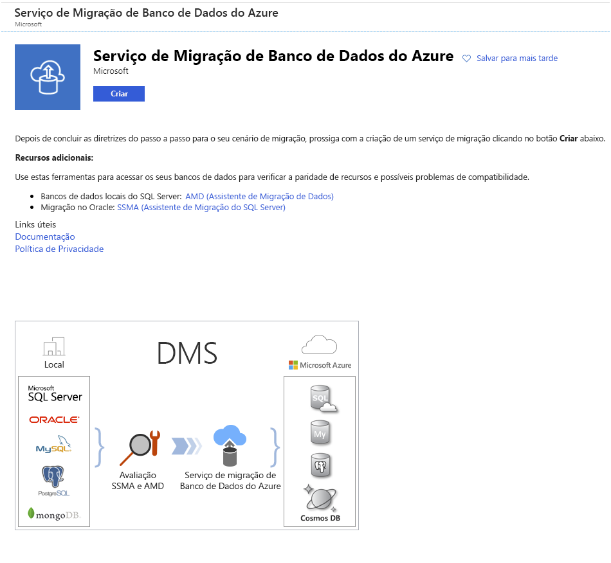Image resolution: width=611 pixels, height=563 pixels.
Task: Select the PostgreSQL database cylinder icon
Action: [319, 465]
